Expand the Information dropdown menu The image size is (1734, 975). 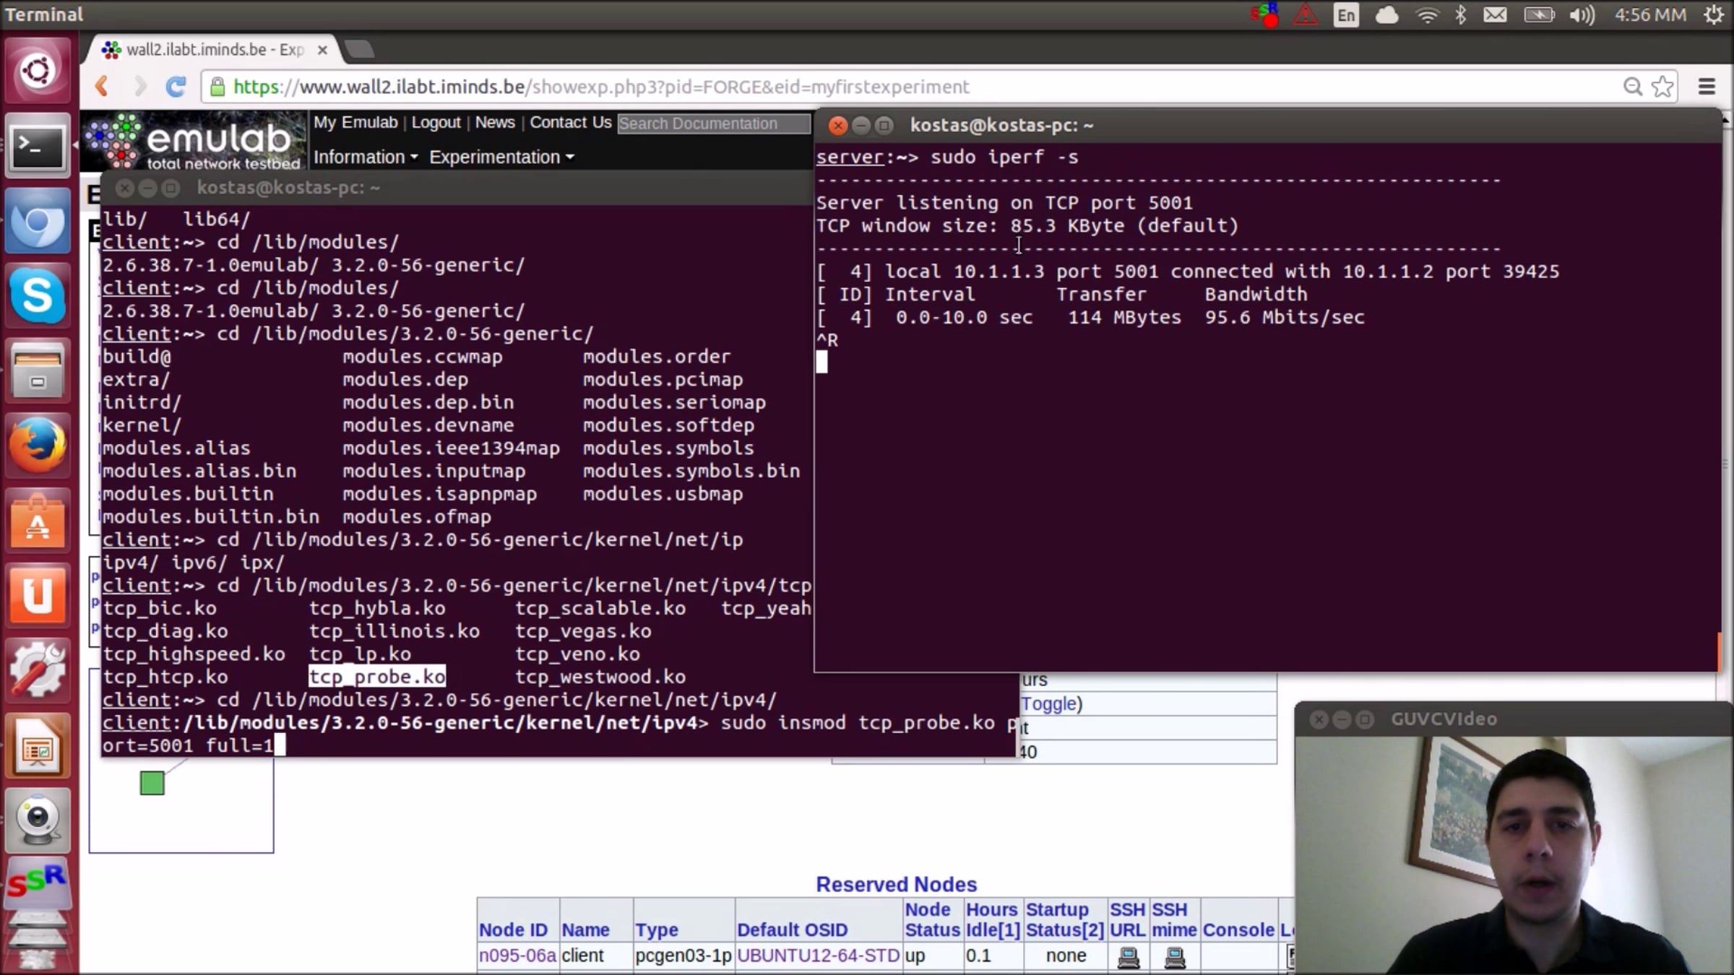pos(365,157)
